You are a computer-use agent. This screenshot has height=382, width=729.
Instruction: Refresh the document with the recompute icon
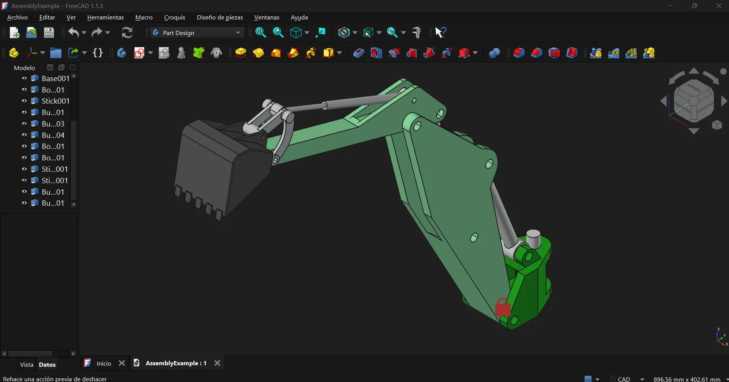pyautogui.click(x=127, y=33)
